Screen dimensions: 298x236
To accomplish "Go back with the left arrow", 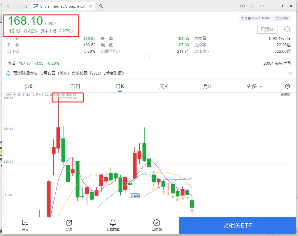I will 8,6.
